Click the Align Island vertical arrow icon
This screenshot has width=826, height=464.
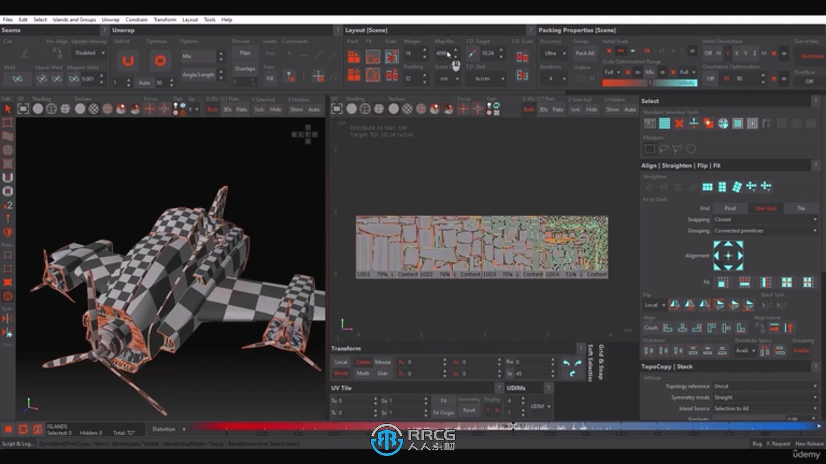pyautogui.click(x=789, y=328)
